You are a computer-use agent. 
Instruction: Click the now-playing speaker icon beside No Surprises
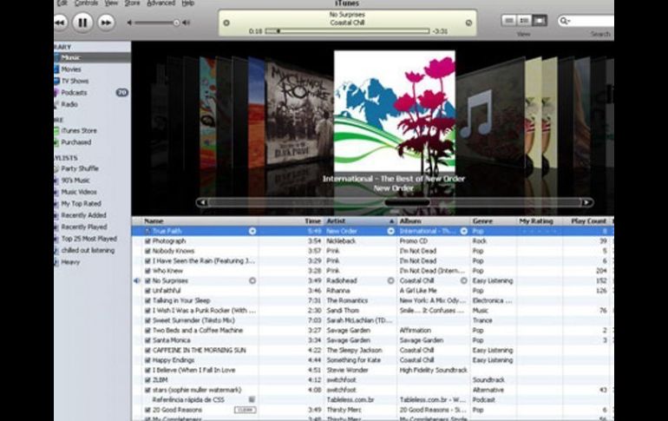click(137, 281)
